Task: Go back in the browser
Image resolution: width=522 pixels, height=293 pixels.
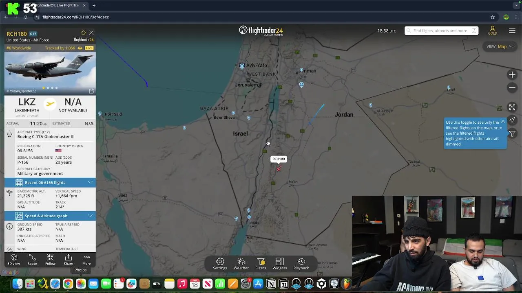Action: point(6,17)
